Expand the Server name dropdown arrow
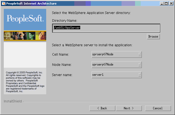The height and width of the screenshot is (115, 175). (x=140, y=75)
